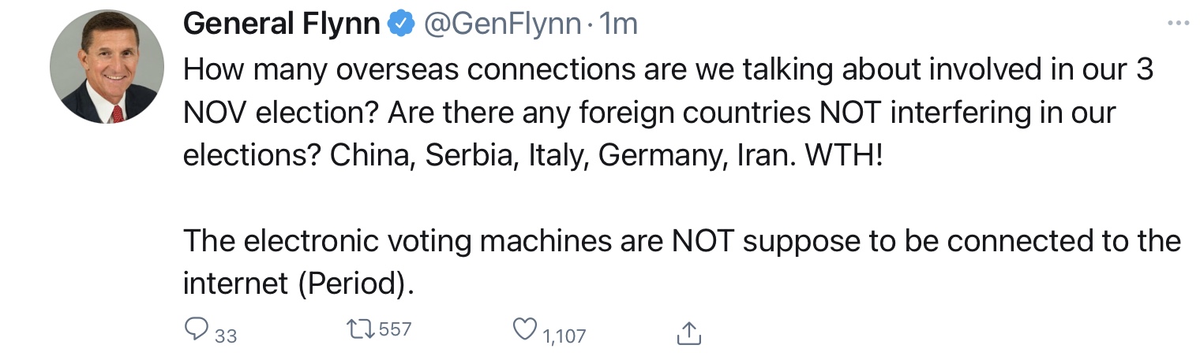
Task: Like the tweet with the heart icon
Action: [525, 329]
